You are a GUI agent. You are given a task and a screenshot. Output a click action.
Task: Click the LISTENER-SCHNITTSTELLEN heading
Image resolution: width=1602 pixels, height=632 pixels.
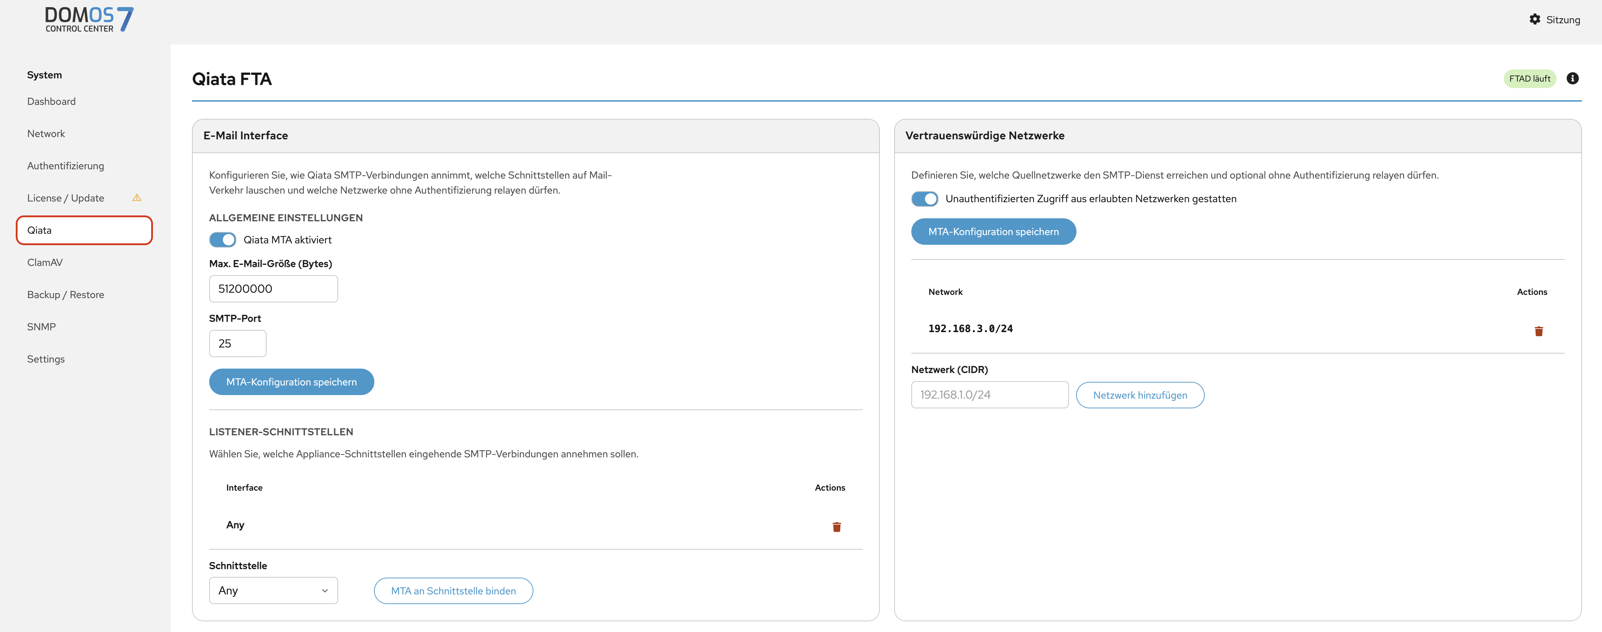click(281, 432)
